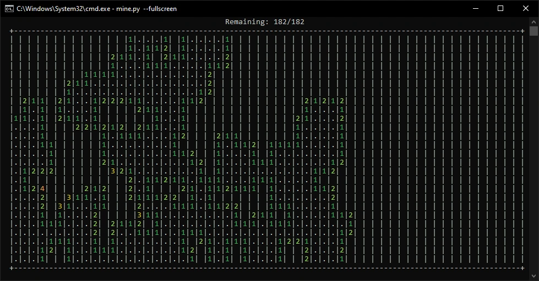
Task: Select the orange number 4 cell
Action: coord(42,189)
